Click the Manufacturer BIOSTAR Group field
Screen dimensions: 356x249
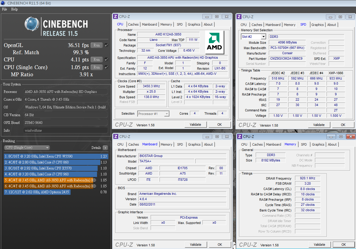(182, 156)
